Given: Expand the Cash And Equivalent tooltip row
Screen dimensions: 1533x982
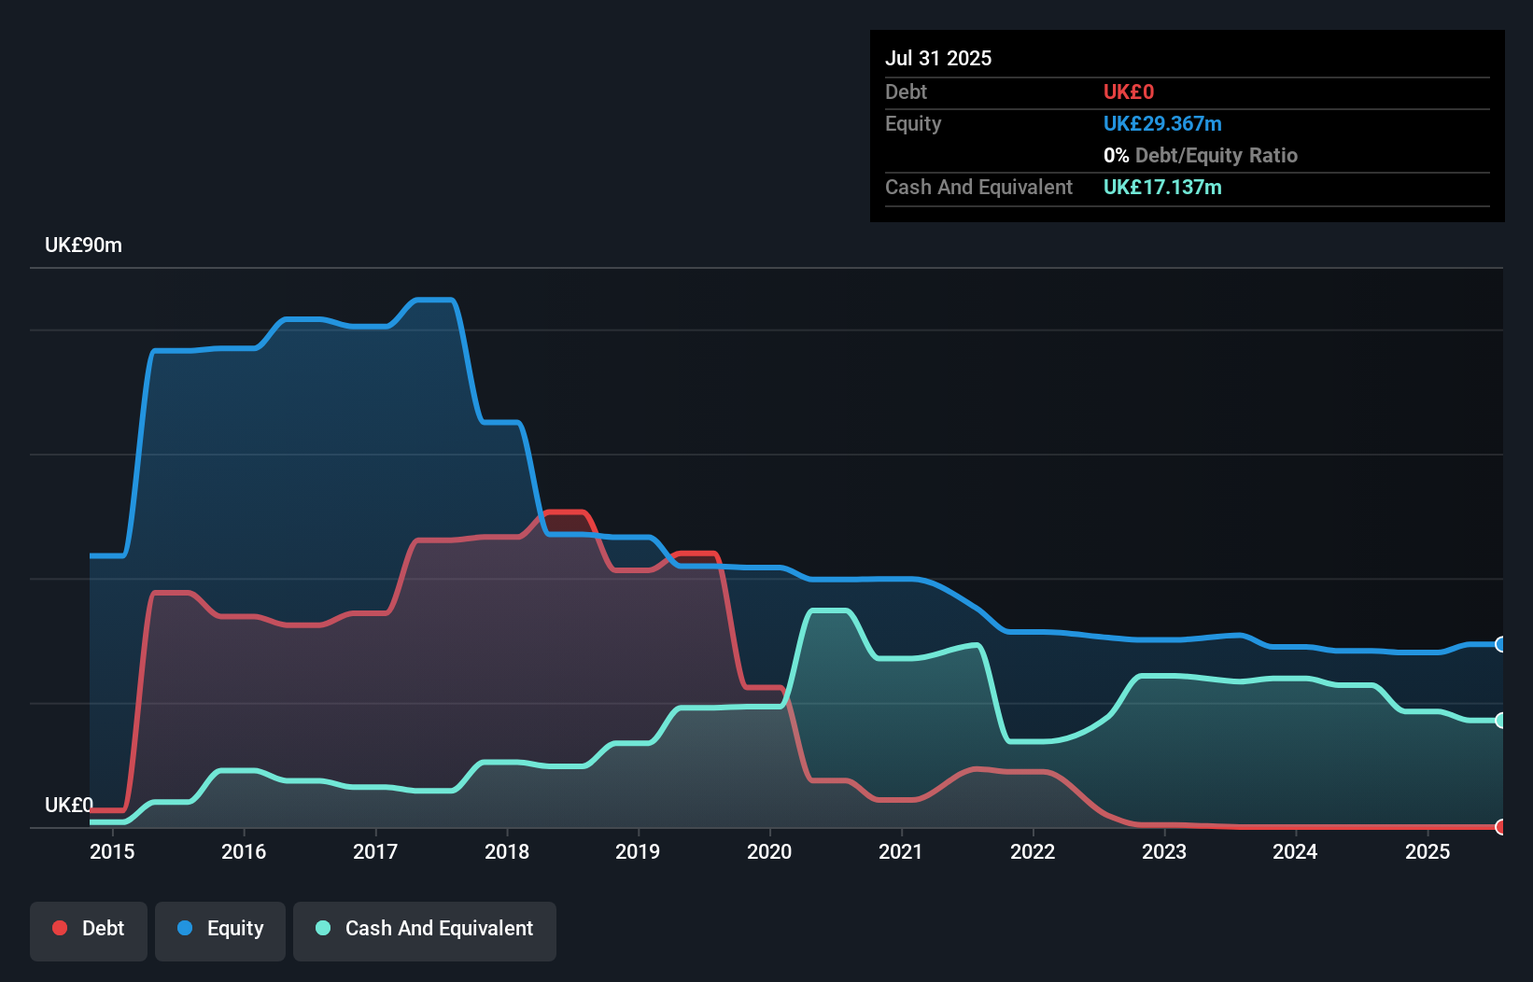Looking at the screenshot, I should [977, 187].
